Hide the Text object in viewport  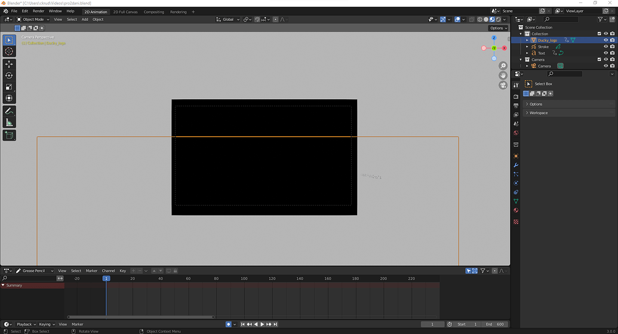click(606, 53)
